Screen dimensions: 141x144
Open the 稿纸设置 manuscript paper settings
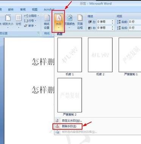pyautogui.click(x=47, y=22)
